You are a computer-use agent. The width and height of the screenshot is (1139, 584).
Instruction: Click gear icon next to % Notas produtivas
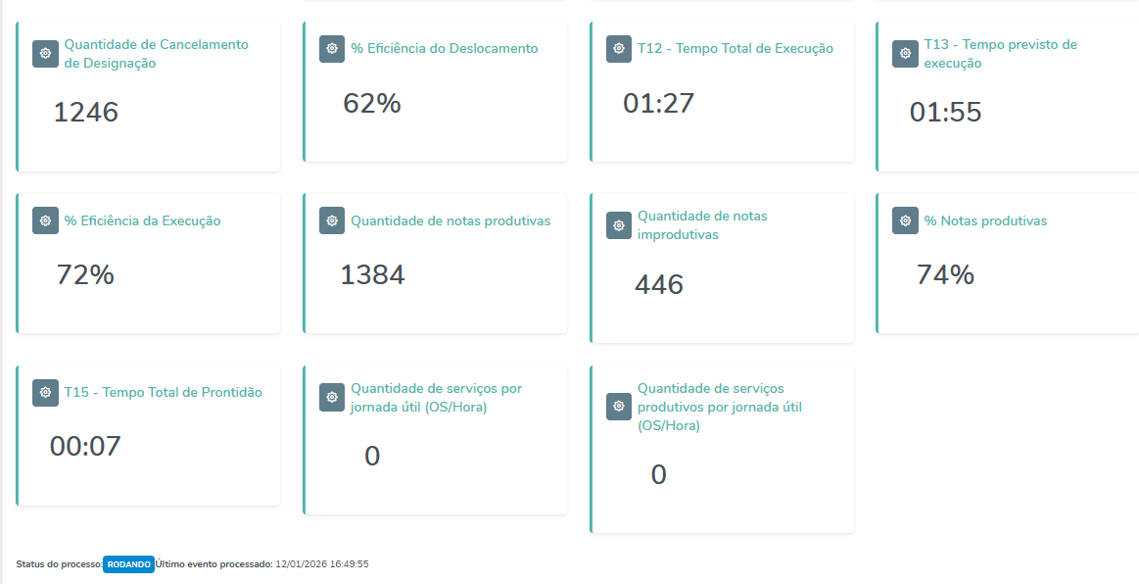[x=905, y=220]
